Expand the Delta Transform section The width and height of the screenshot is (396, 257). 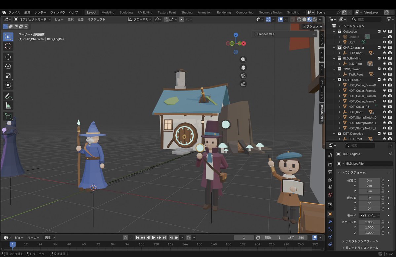point(343,241)
